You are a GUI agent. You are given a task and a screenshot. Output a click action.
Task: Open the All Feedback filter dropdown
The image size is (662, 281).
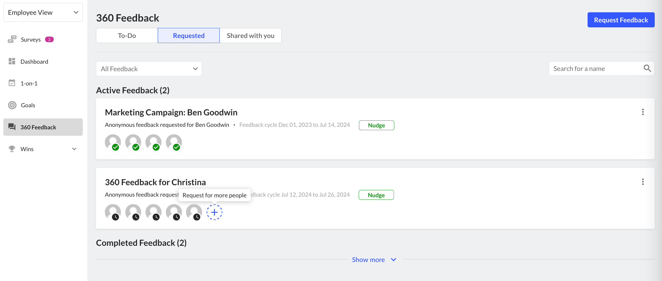click(x=149, y=69)
